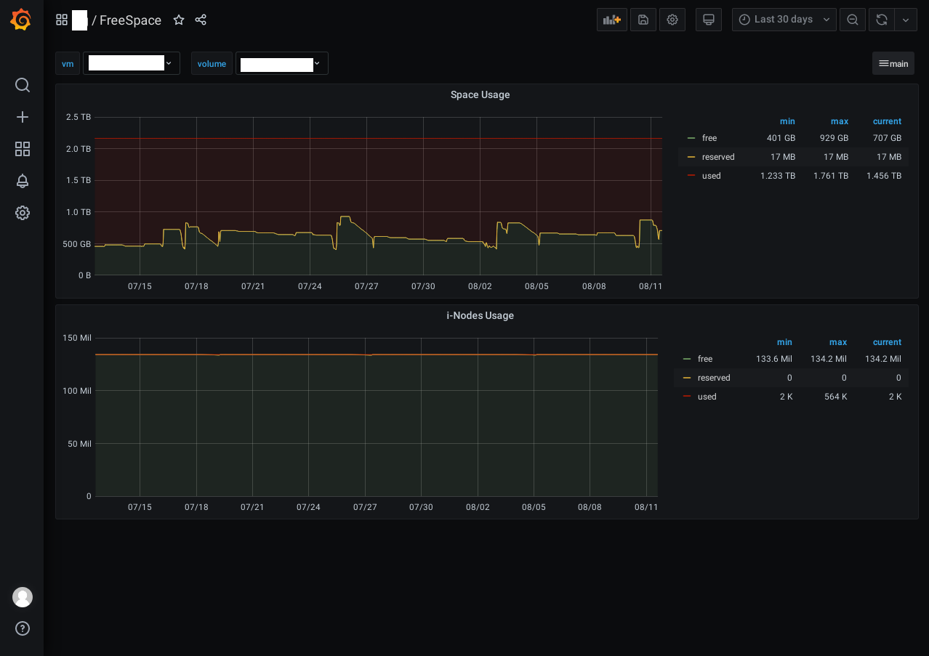929x656 pixels.
Task: Open the Space Usage panel title menu
Action: [480, 94]
